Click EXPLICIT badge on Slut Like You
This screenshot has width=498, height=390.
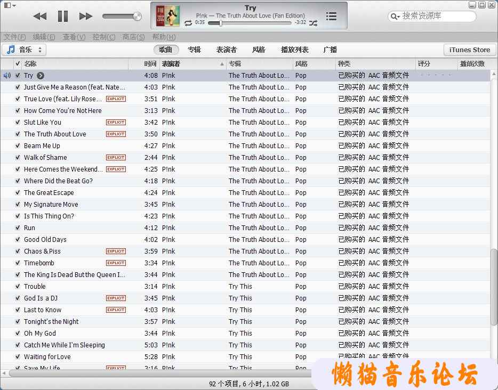click(116, 122)
